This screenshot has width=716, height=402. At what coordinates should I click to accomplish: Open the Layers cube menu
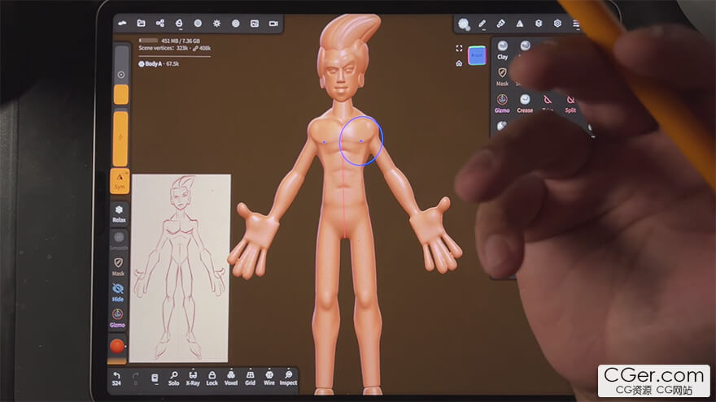coord(539,24)
